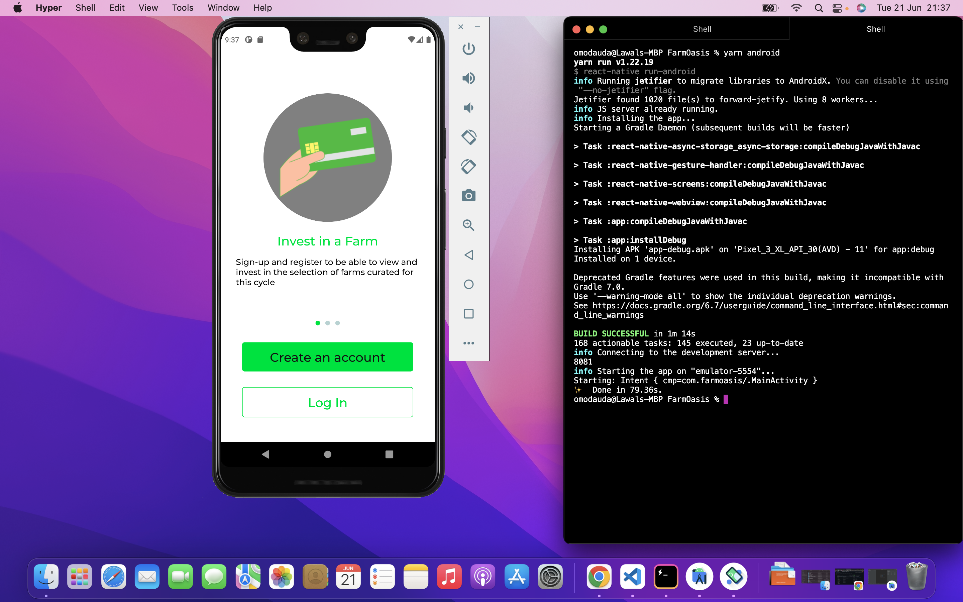Expand the Window menu in menu bar

click(223, 8)
